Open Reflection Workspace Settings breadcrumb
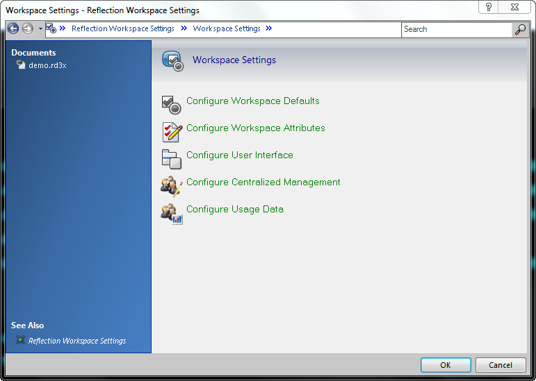This screenshot has width=536, height=381. [123, 28]
